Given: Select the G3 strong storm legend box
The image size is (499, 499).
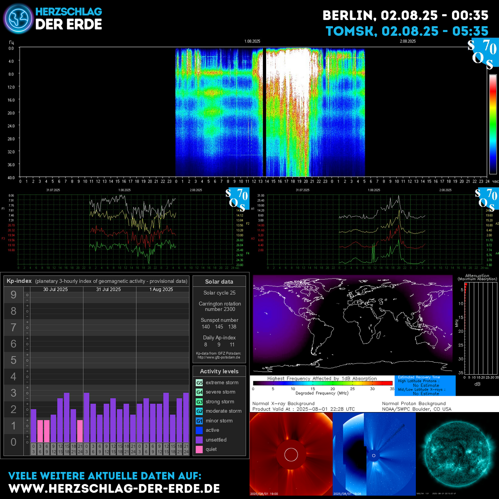Looking at the screenshot, I should 199,402.
